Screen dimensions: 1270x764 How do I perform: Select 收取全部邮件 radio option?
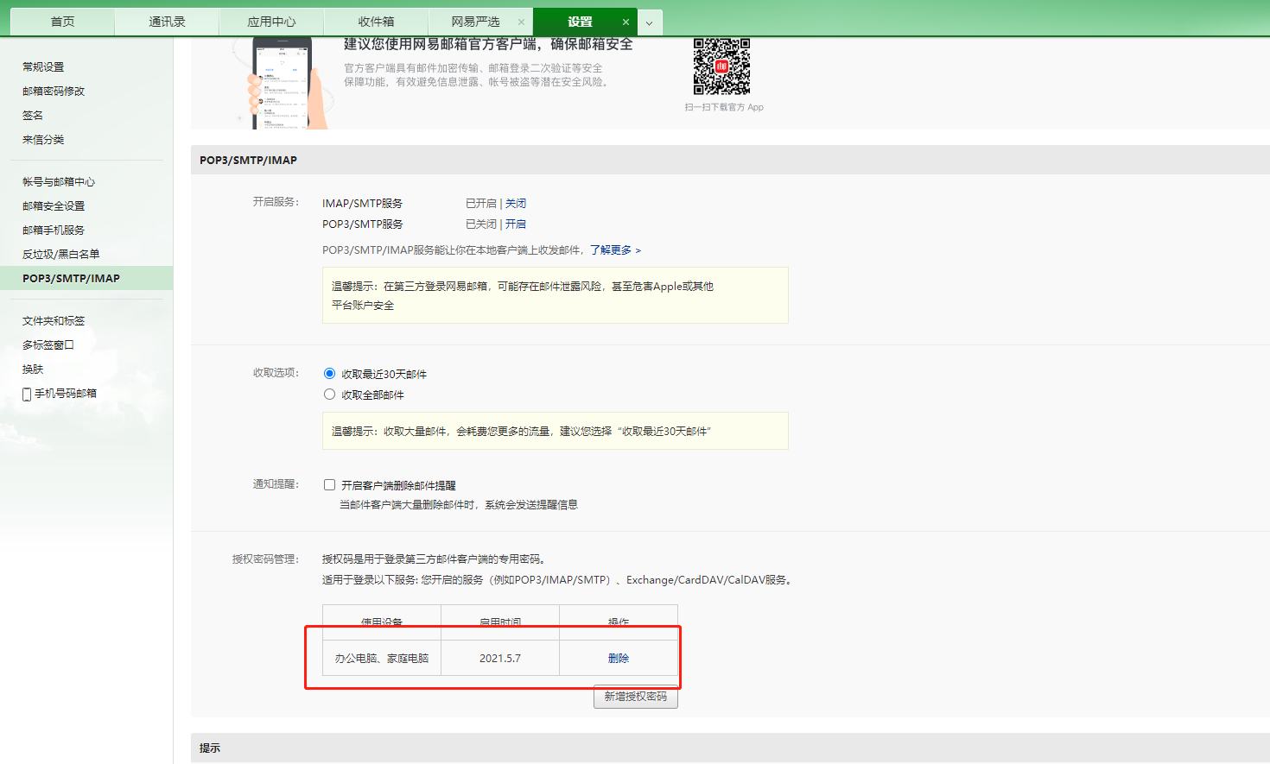329,395
